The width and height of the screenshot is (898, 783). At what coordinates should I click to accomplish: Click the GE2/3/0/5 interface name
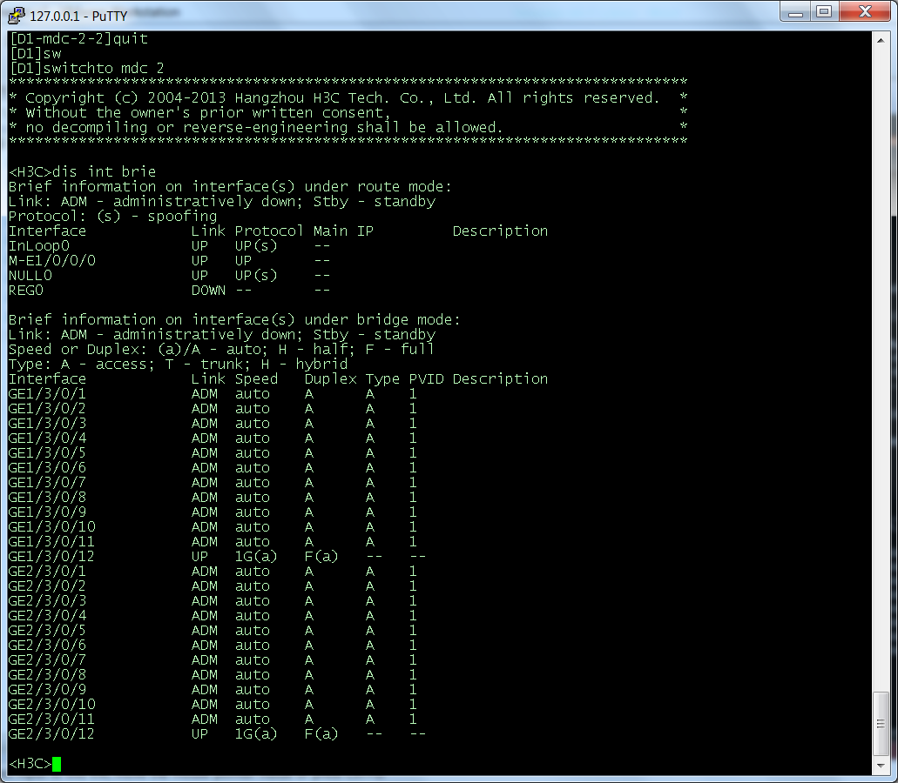tap(48, 631)
